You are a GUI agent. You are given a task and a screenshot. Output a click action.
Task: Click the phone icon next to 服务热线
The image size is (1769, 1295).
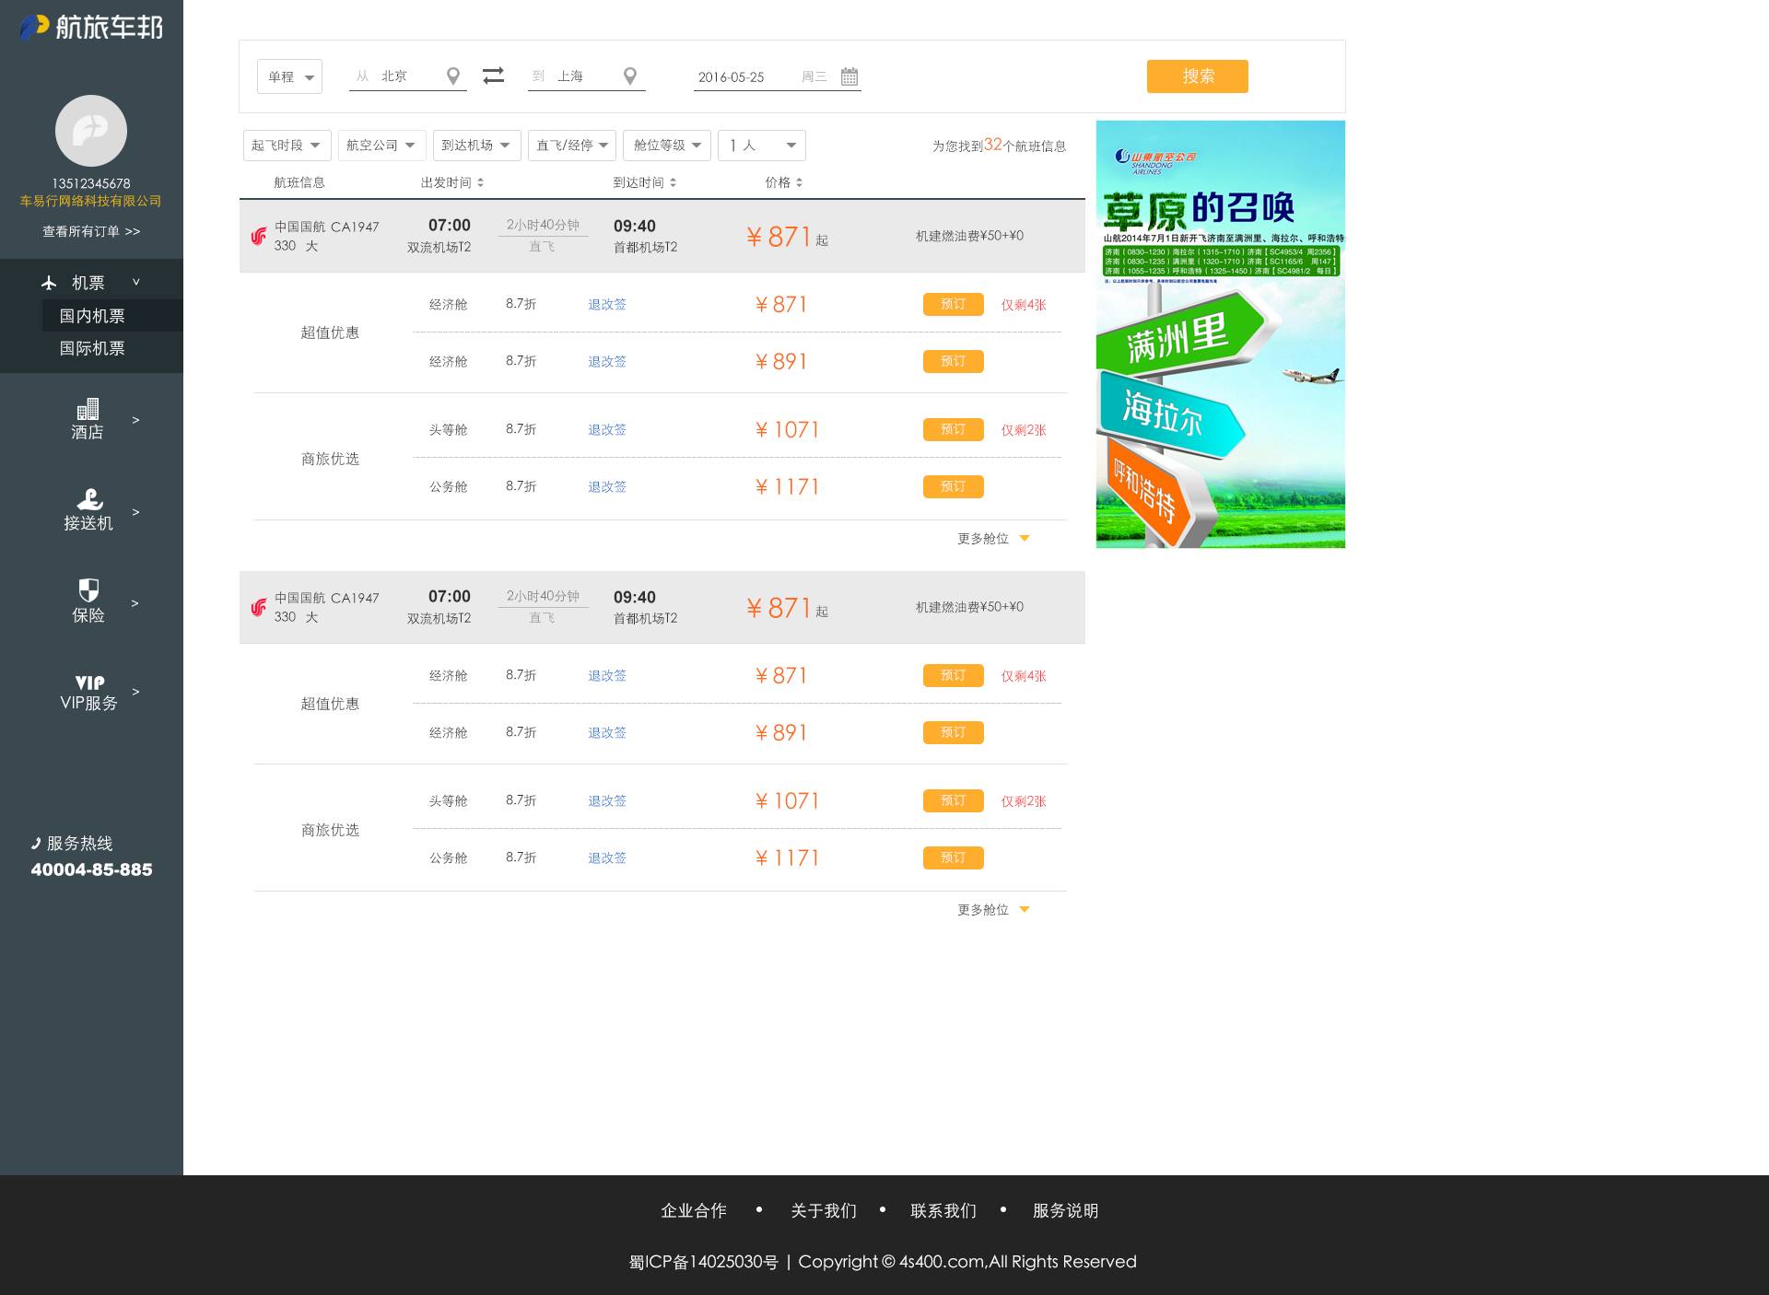pos(36,842)
